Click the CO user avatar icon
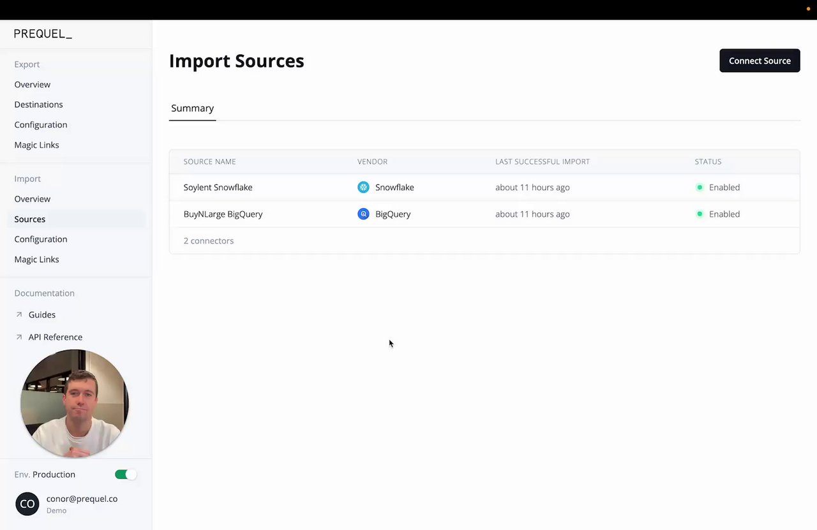The width and height of the screenshot is (817, 530). 27,504
